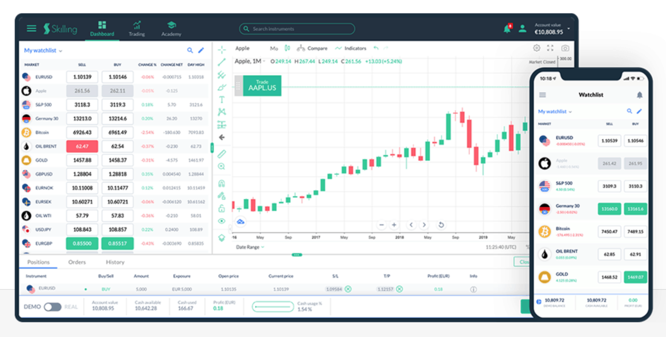
Task: Click the S&P 500 sell price 3118.3
Action: click(82, 105)
